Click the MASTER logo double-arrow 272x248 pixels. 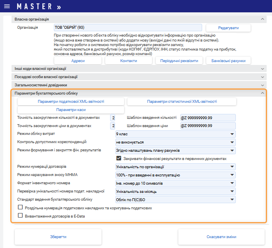58,7
